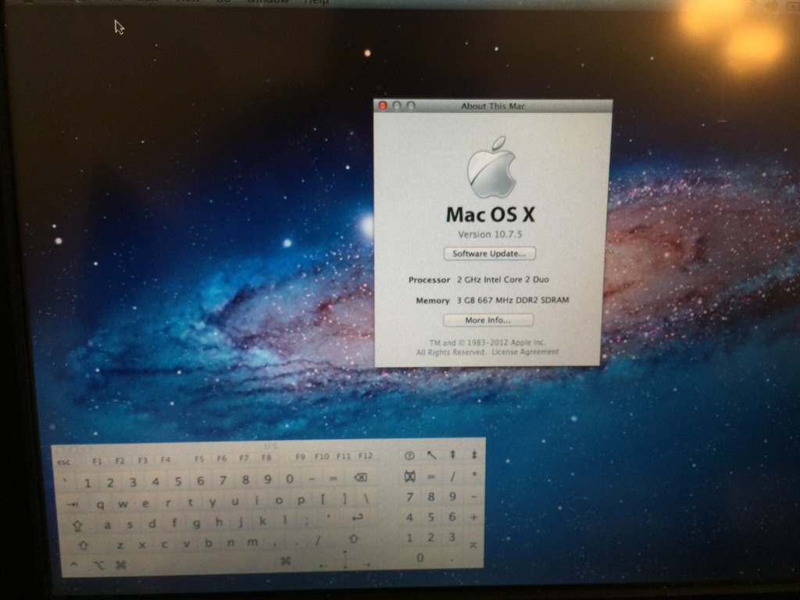Click the F12 key
The width and height of the screenshot is (800, 600).
tap(366, 455)
